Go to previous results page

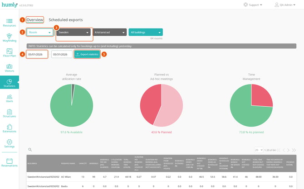284,150
